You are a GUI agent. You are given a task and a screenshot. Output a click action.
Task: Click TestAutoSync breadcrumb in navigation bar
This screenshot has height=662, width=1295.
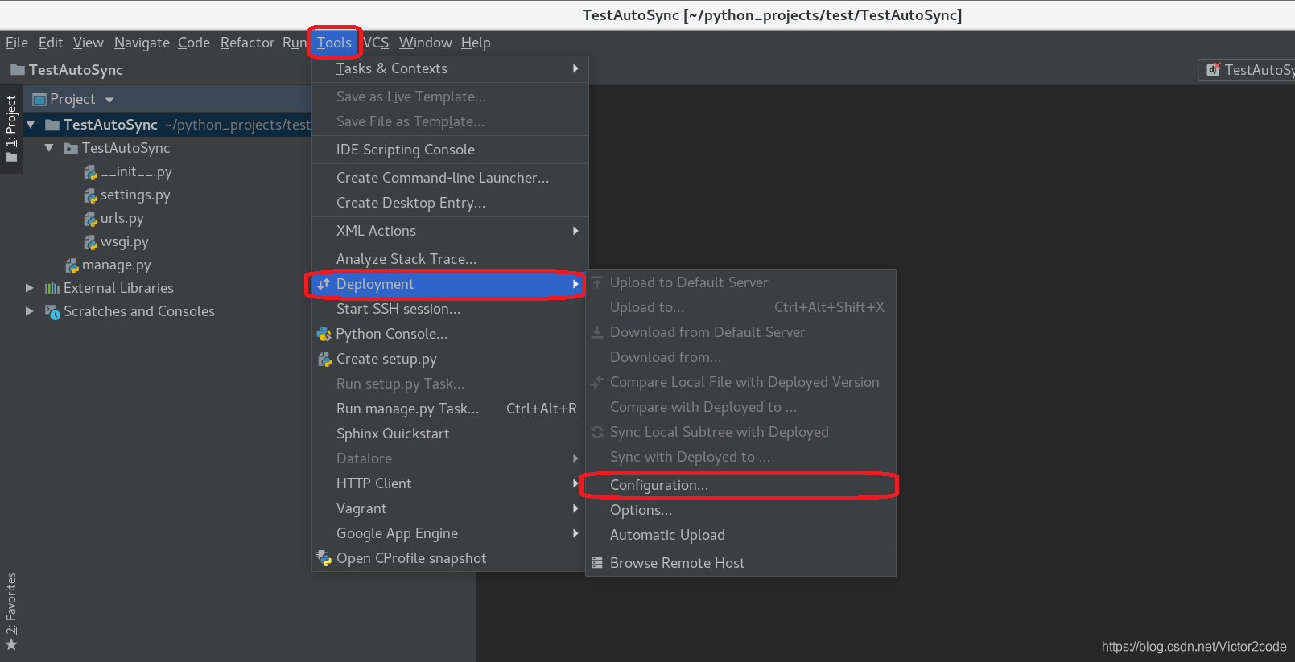click(67, 70)
